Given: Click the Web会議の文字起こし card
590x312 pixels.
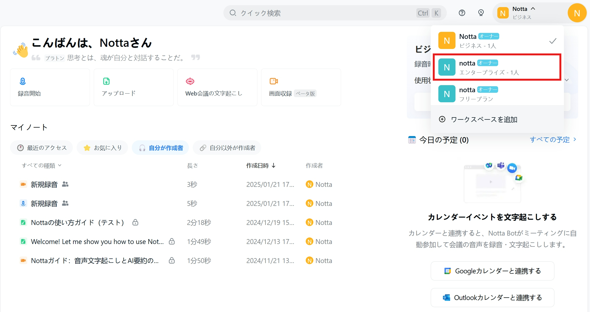Looking at the screenshot, I should (217, 87).
